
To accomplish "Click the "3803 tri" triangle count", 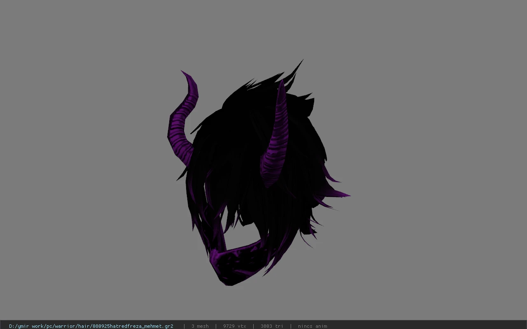I will click(x=272, y=326).
